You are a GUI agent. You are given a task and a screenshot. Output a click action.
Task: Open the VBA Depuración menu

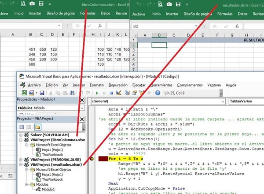pos(118,85)
